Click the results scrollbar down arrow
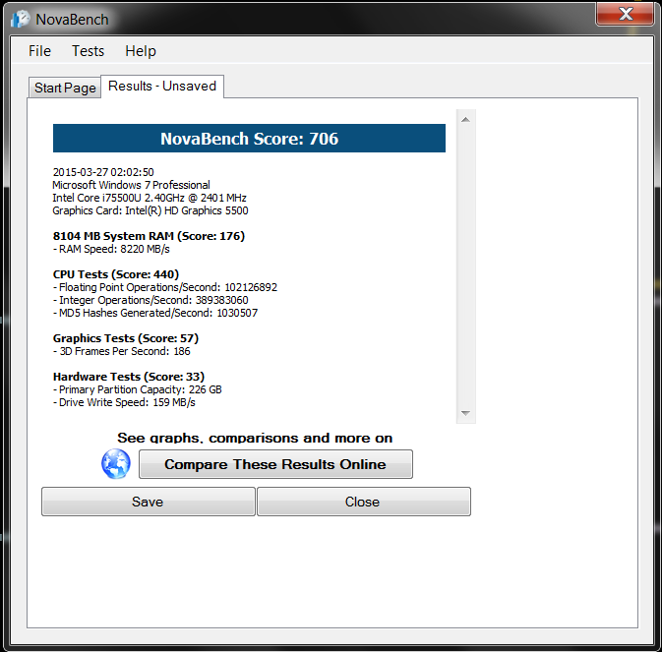 465,413
